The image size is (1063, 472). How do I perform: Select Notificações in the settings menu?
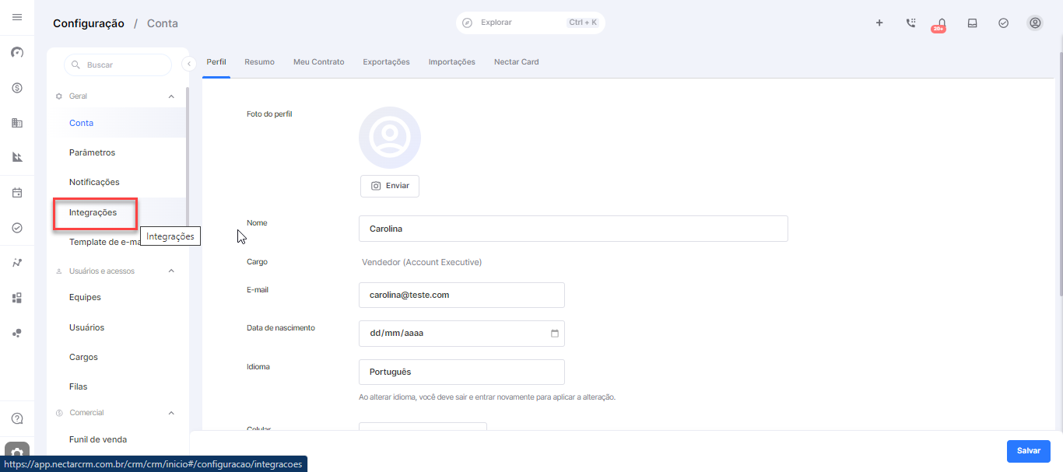point(117,182)
